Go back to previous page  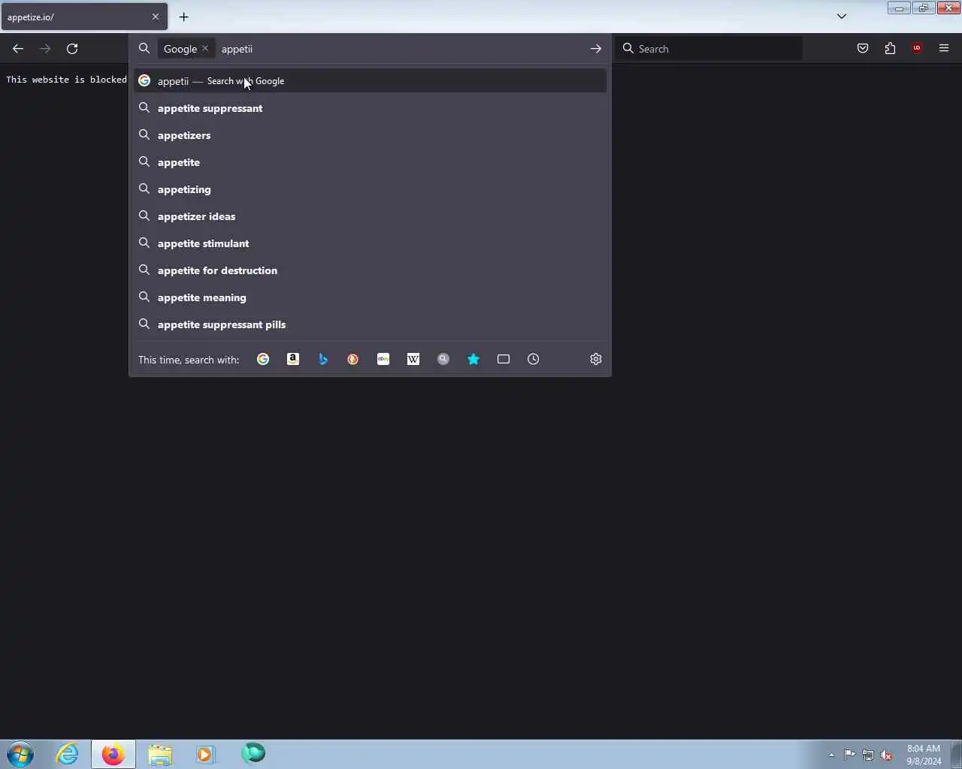point(18,49)
